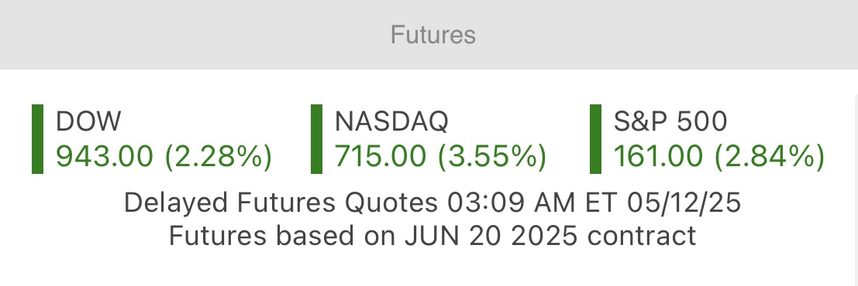The width and height of the screenshot is (858, 286).
Task: Click the green bar beside S&P 500
Action: [x=595, y=139]
